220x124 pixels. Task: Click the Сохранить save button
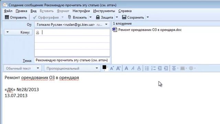click(133, 18)
